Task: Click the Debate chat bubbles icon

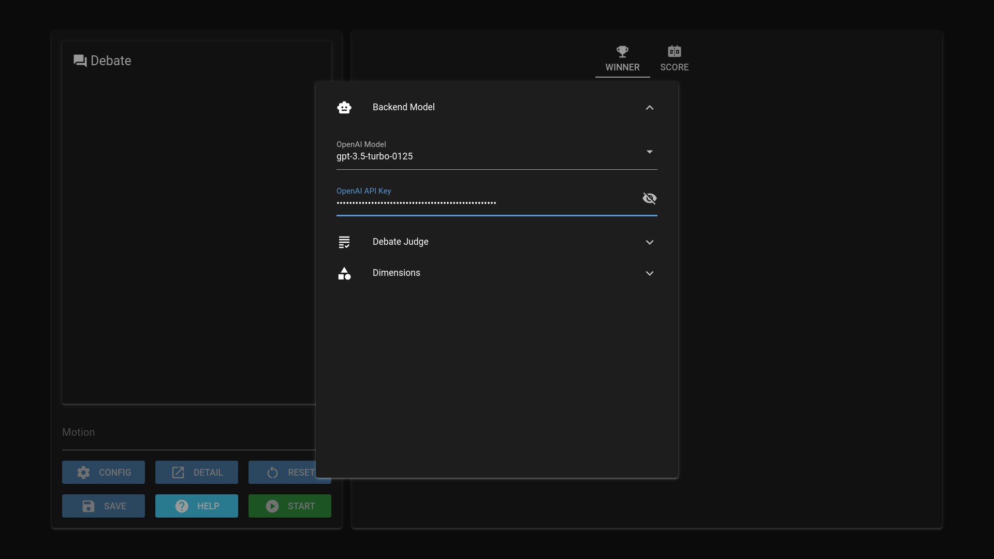Action: click(80, 61)
